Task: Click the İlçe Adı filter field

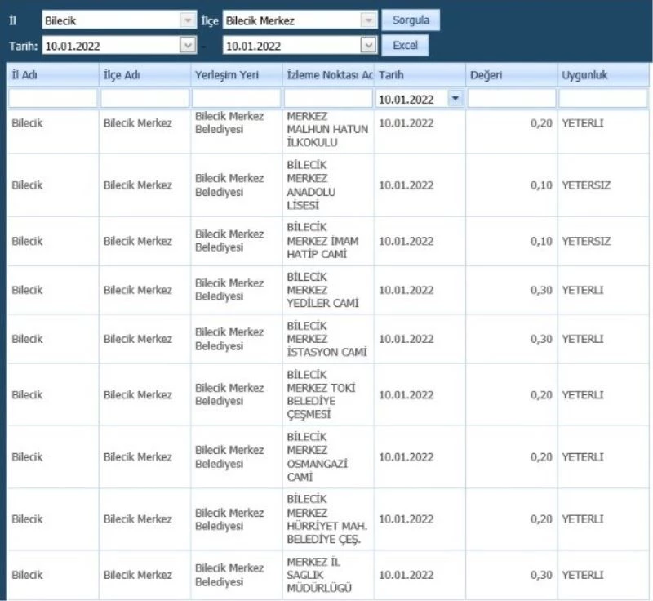Action: coord(144,99)
